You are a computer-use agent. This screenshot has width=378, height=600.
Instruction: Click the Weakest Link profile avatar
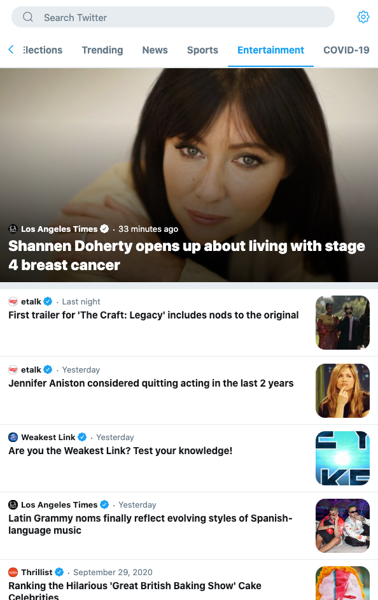pos(13,437)
